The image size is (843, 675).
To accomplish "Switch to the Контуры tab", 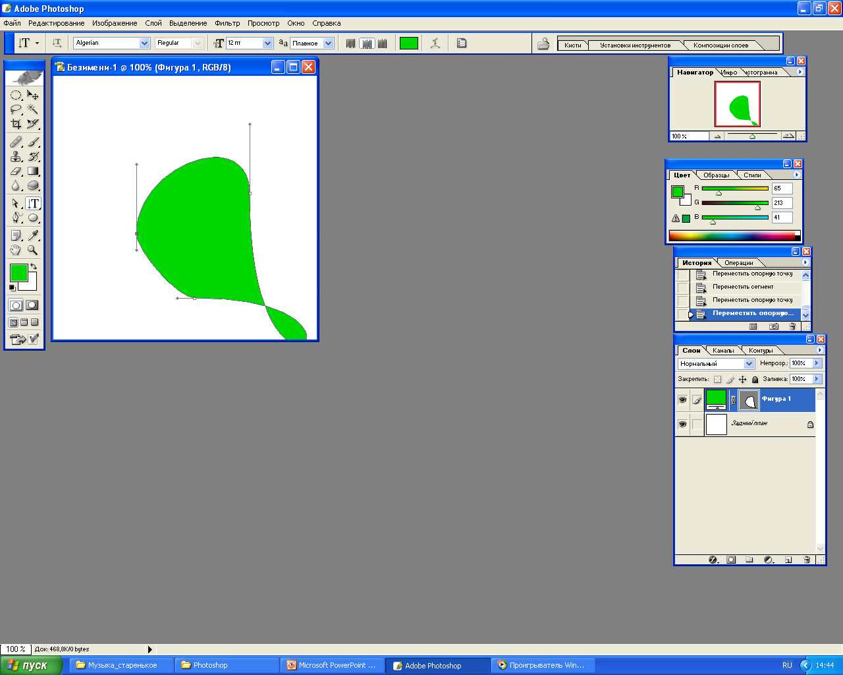I will coord(761,351).
